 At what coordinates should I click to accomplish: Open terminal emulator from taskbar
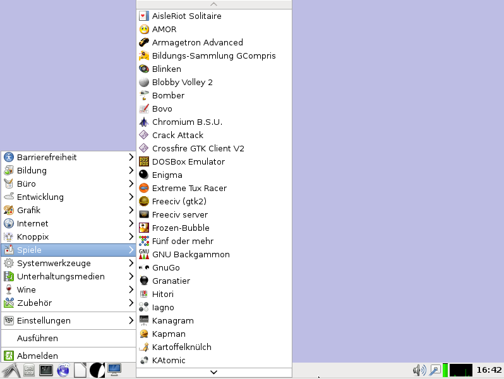(x=46, y=370)
